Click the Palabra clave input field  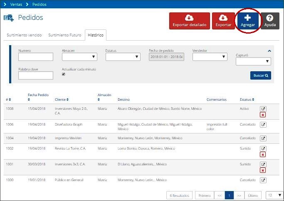[x=36, y=75]
